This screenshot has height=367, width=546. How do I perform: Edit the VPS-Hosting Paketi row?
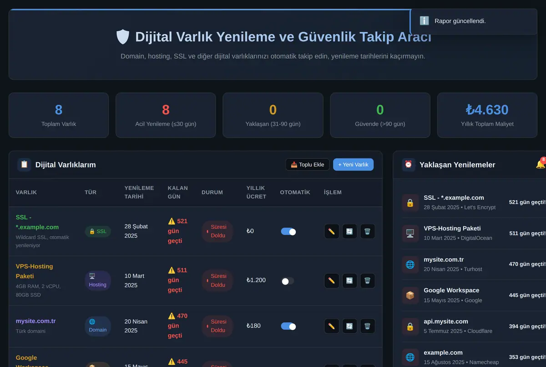pos(332,280)
